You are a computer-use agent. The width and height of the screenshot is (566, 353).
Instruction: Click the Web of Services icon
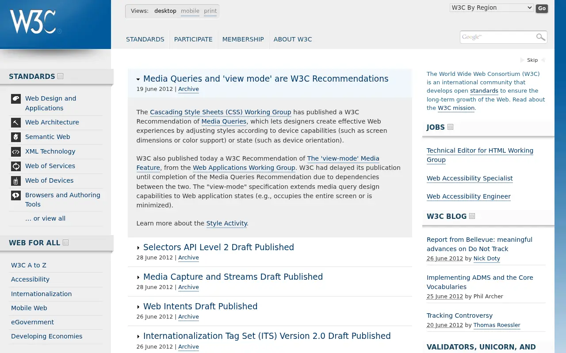(16, 166)
